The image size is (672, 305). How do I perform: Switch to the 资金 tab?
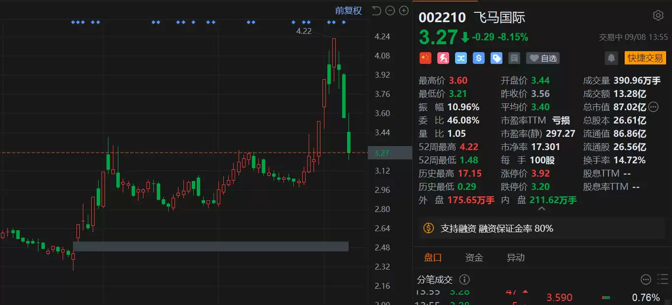click(x=474, y=257)
